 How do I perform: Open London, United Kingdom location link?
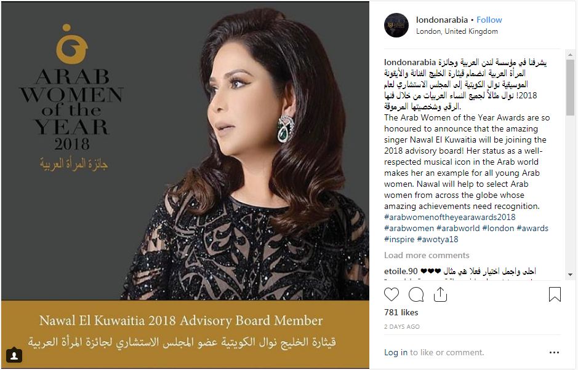(457, 31)
